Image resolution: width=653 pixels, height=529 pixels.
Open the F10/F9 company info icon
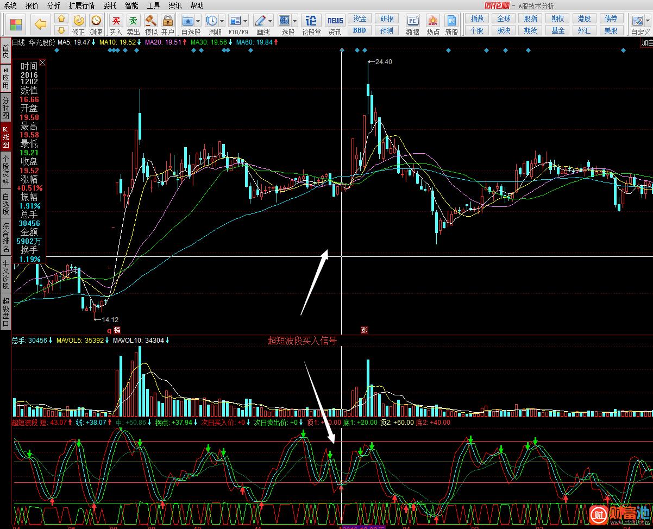[235, 21]
